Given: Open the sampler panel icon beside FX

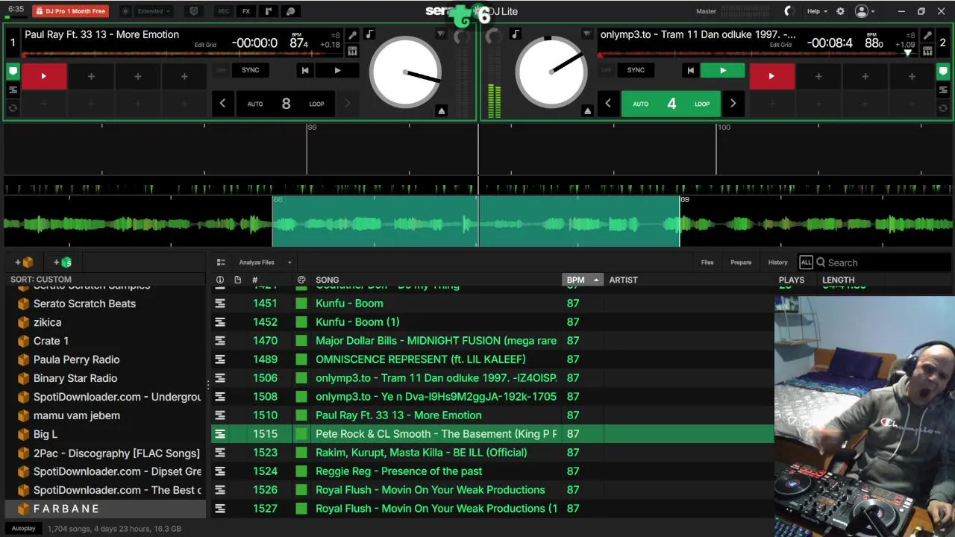Looking at the screenshot, I should point(269,11).
